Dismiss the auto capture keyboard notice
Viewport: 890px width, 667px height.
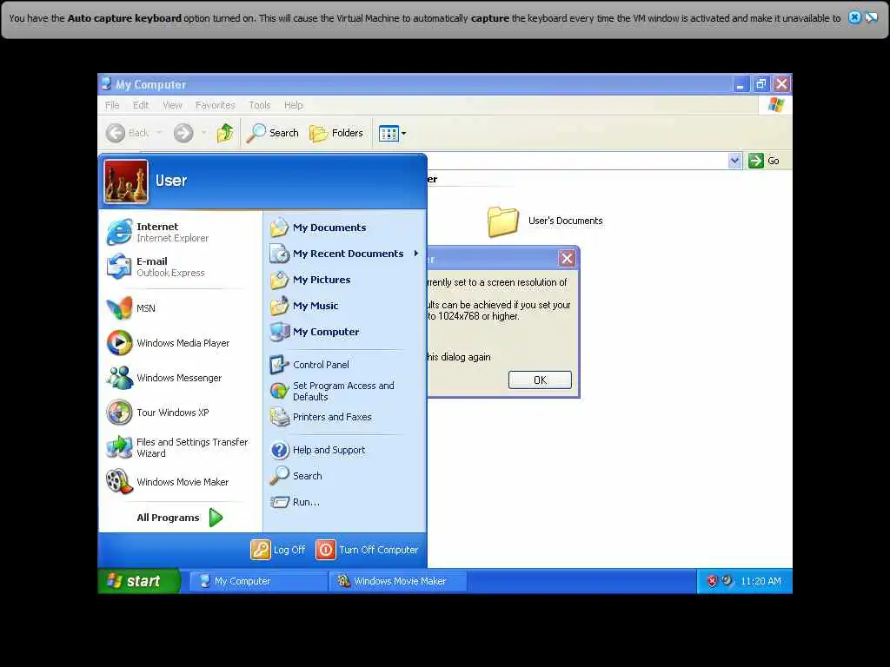[x=854, y=17]
